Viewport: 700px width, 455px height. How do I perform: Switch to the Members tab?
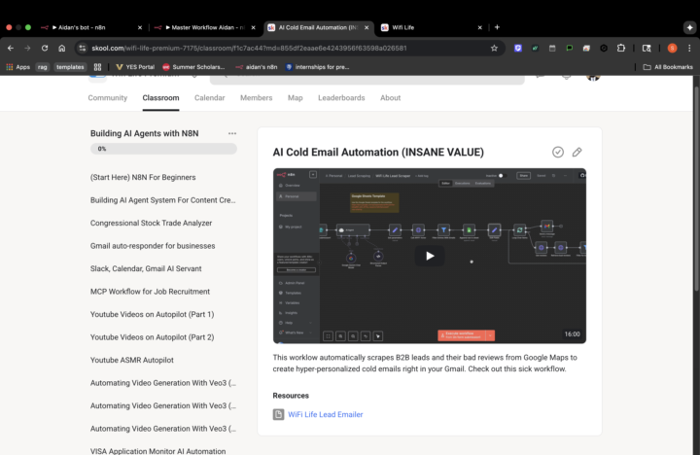[x=257, y=98]
